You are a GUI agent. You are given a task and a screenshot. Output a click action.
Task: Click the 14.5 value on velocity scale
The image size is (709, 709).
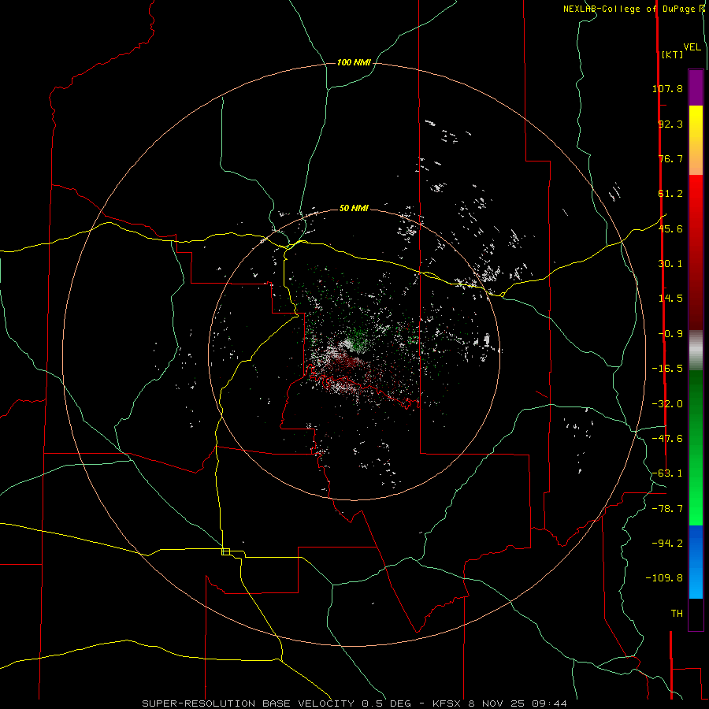point(670,299)
